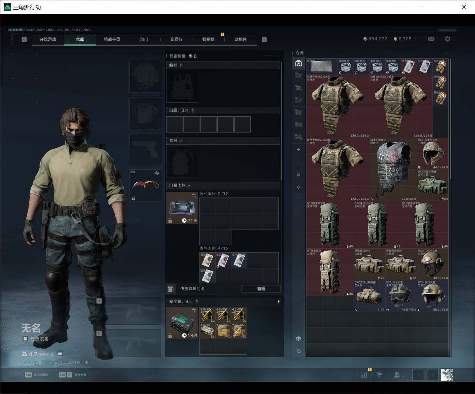
Task: Click the auto-sort icon below layers icon
Action: (x=298, y=351)
